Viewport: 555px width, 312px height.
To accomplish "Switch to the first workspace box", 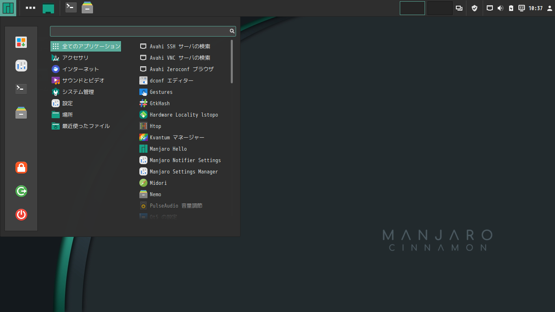I will point(412,8).
